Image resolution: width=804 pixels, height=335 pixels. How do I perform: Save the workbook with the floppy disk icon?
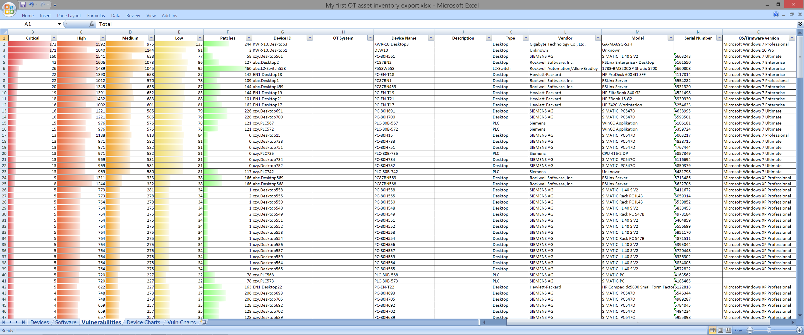click(23, 4)
